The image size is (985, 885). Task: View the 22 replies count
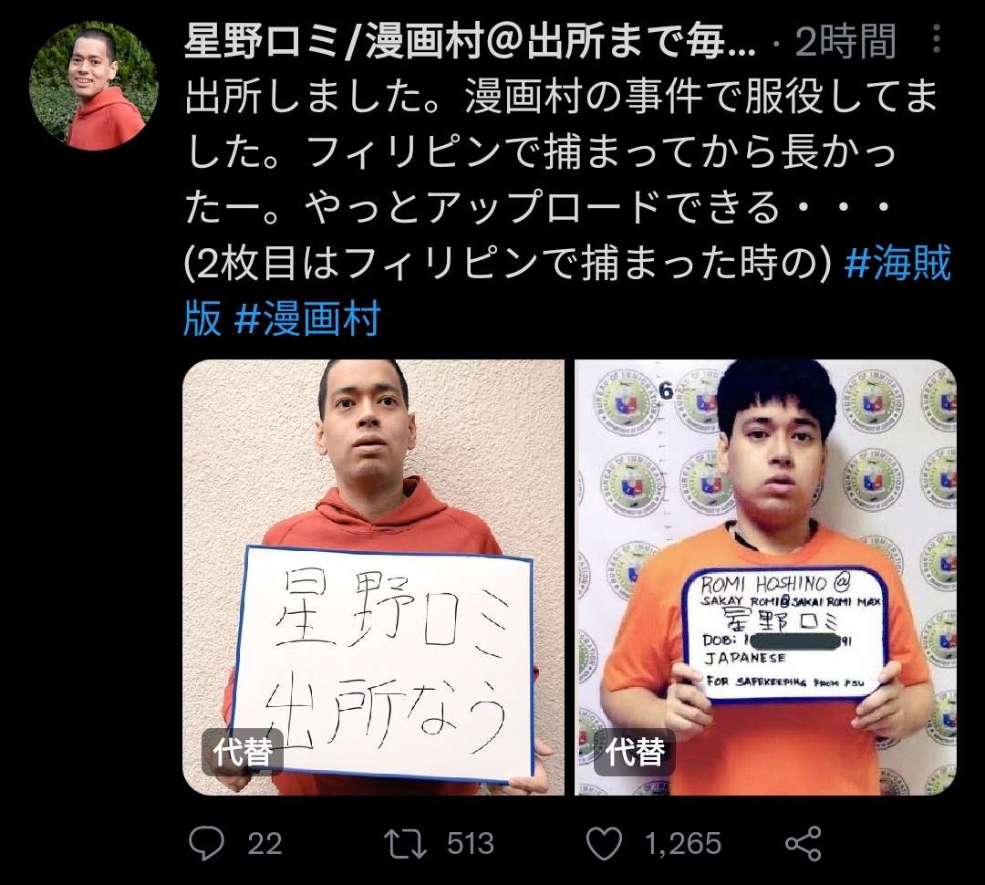tap(264, 844)
